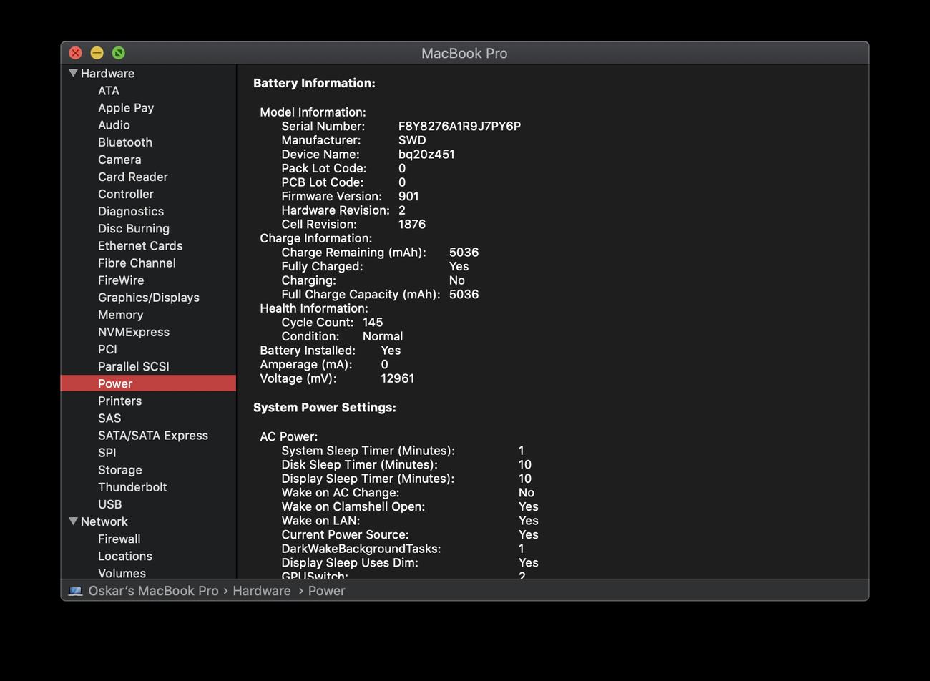Select Parallel SCSI entry
This screenshot has height=681, width=930.
click(134, 366)
